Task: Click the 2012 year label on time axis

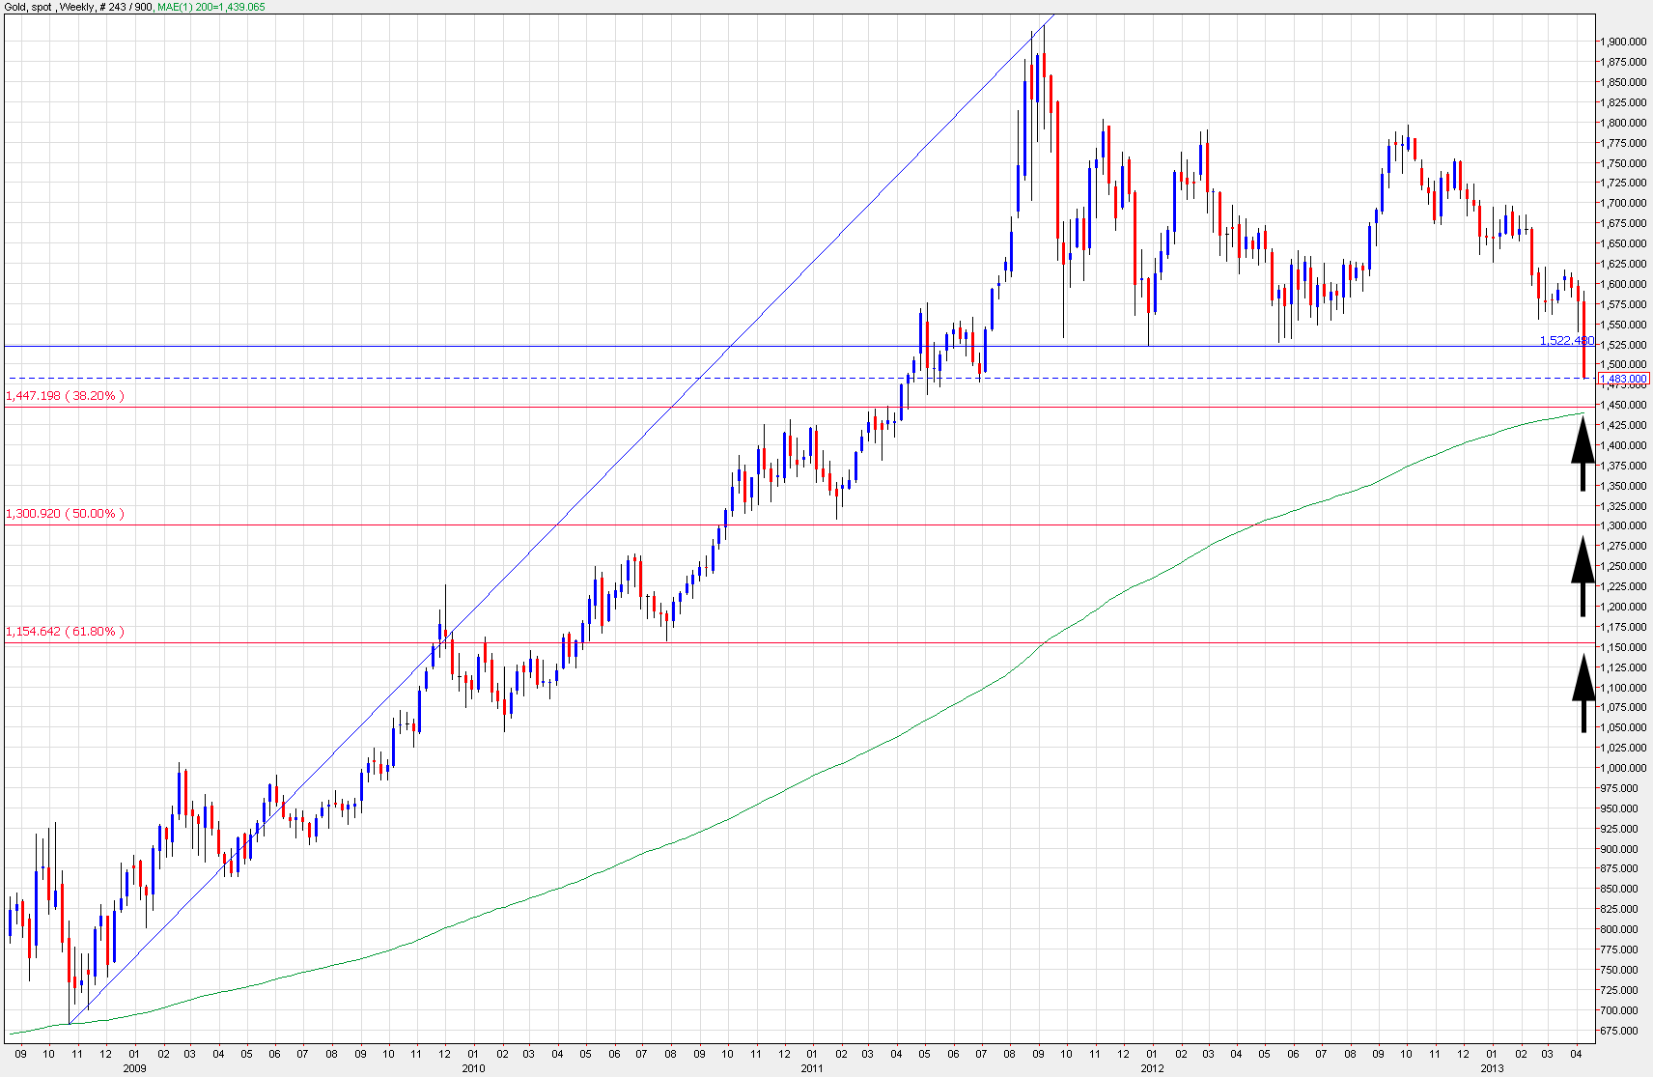Action: coord(1152,1068)
